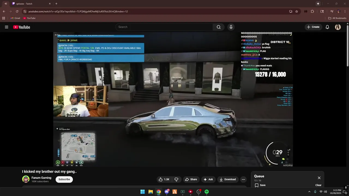The width and height of the screenshot is (349, 196).
Task: Click the video player to pause
Action: [x=173, y=99]
